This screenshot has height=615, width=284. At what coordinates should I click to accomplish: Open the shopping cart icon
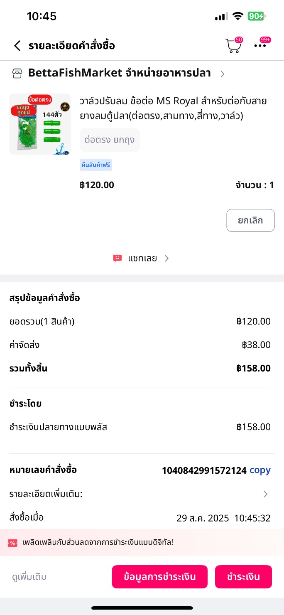(233, 46)
